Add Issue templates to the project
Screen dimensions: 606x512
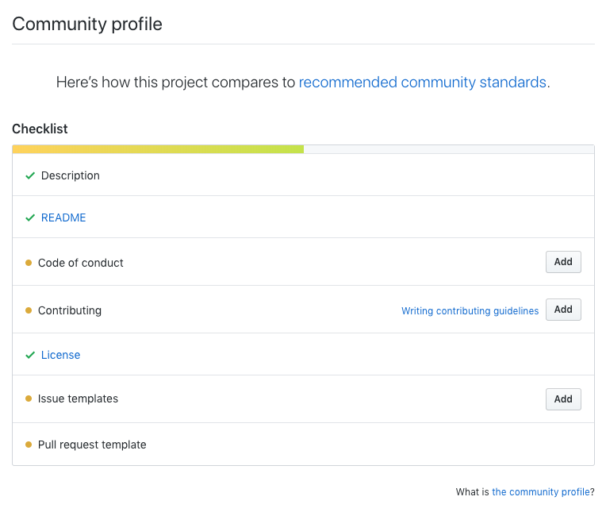click(x=563, y=399)
